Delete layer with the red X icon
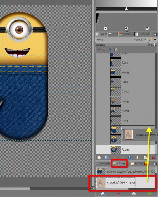Screen dimensions: 158x197 153,158
